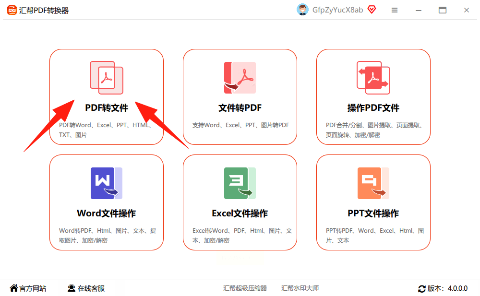
Task: Choose the green Excel文件操作 icon
Action: (x=240, y=183)
